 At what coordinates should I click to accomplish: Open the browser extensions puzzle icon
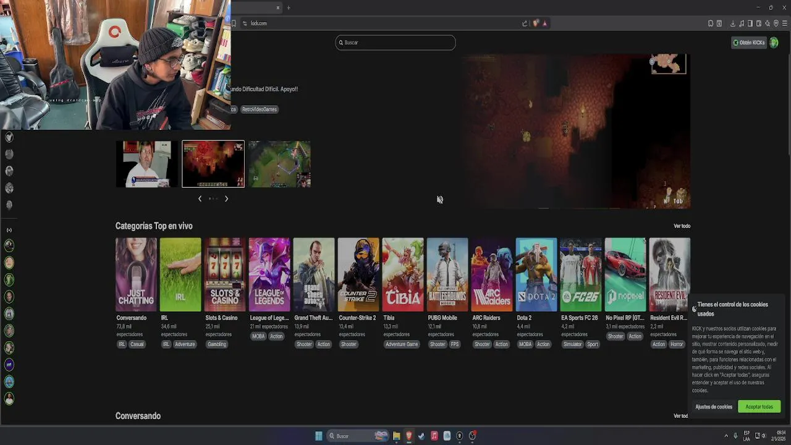[711, 23]
